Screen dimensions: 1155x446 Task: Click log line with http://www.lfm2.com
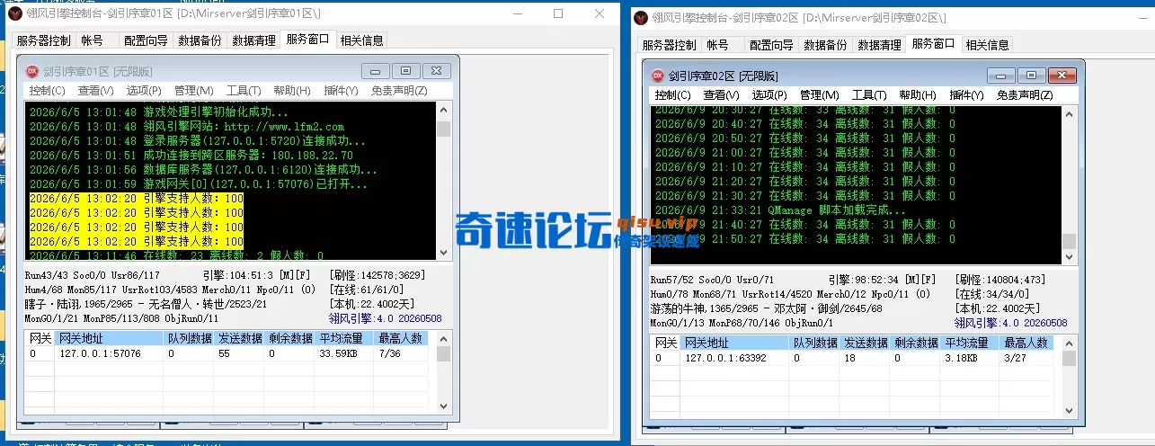pos(187,127)
